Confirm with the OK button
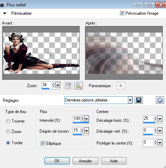Screen dimensions: 166x168 pyautogui.click(x=57, y=161)
